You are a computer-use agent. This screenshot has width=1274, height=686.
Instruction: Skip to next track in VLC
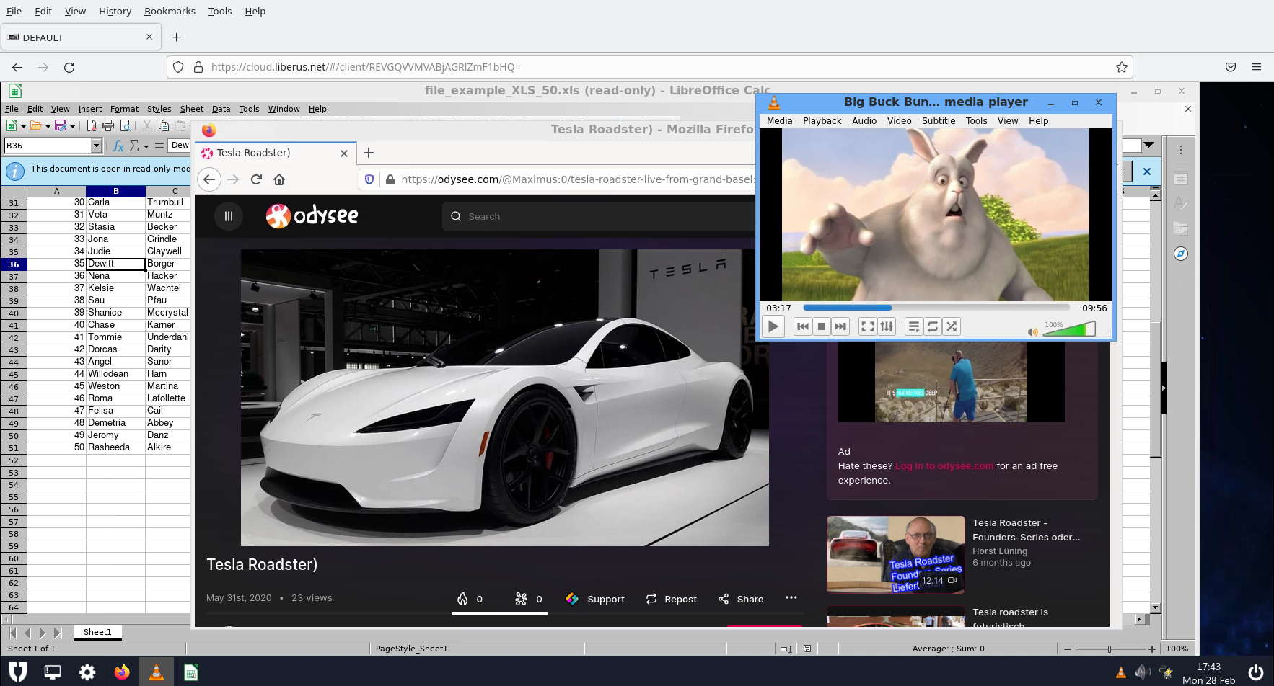(x=840, y=327)
